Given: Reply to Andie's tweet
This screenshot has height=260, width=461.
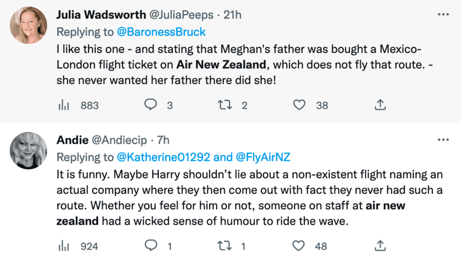Looking at the screenshot, I should pyautogui.click(x=150, y=246).
